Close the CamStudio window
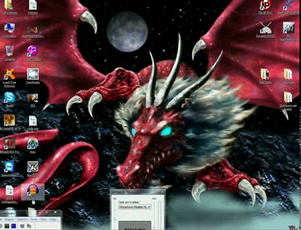Image resolution: width=301 pixels, height=230 pixels. [55, 212]
